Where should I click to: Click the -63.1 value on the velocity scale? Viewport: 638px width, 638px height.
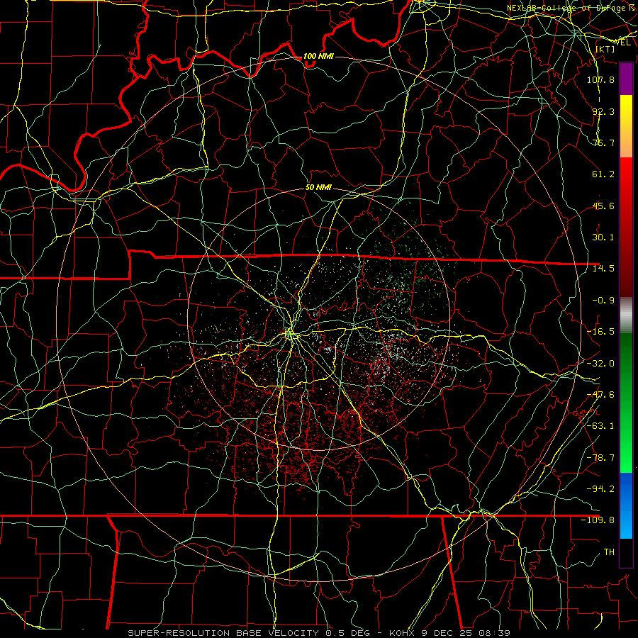click(600, 426)
